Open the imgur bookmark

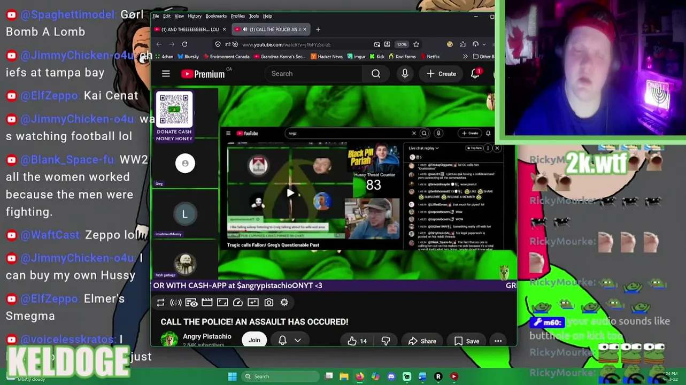356,57
